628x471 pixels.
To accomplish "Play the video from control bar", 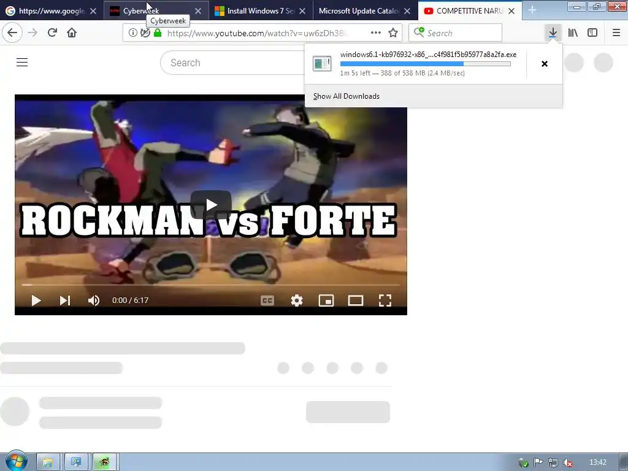I will pyautogui.click(x=36, y=301).
